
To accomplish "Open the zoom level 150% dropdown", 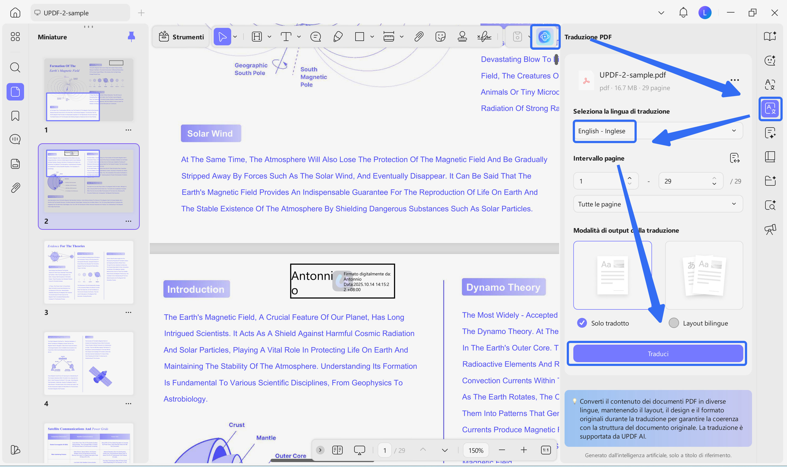I will [x=476, y=450].
